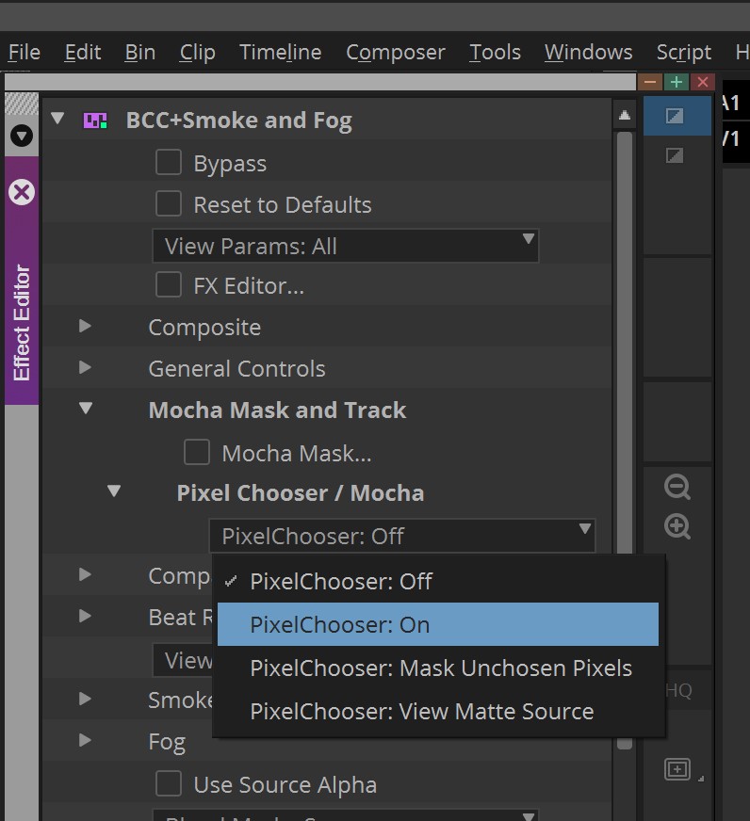Enable the FX Editor checkbox

pos(169,285)
